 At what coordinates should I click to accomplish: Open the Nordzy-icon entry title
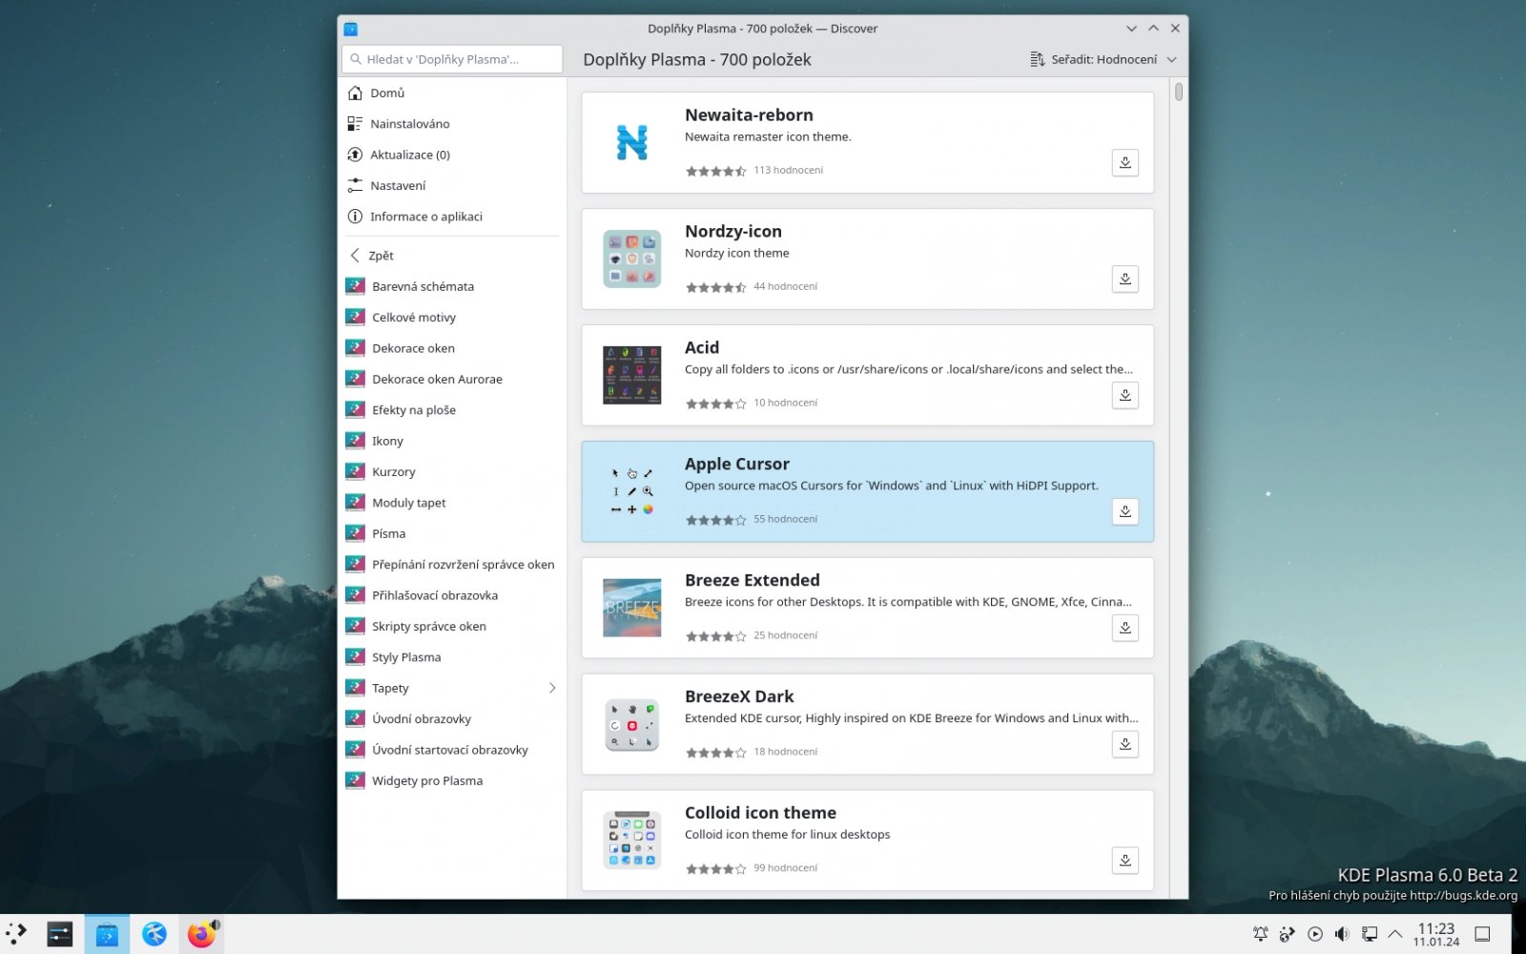click(x=733, y=232)
